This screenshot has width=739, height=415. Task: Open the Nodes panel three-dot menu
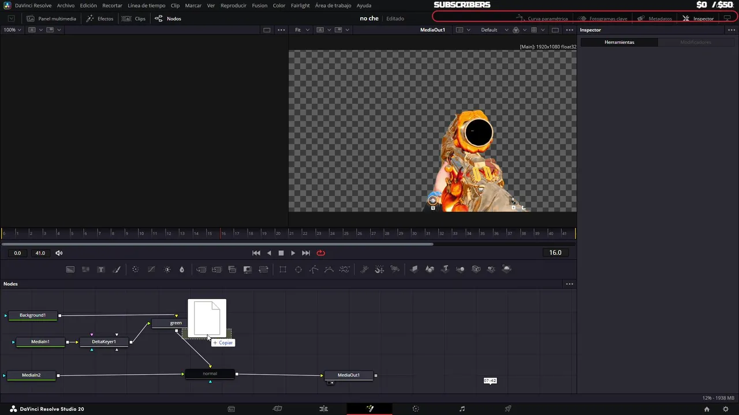point(569,284)
